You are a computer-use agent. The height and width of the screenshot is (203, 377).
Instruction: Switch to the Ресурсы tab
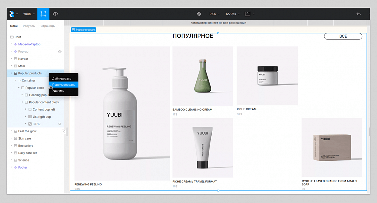point(29,26)
